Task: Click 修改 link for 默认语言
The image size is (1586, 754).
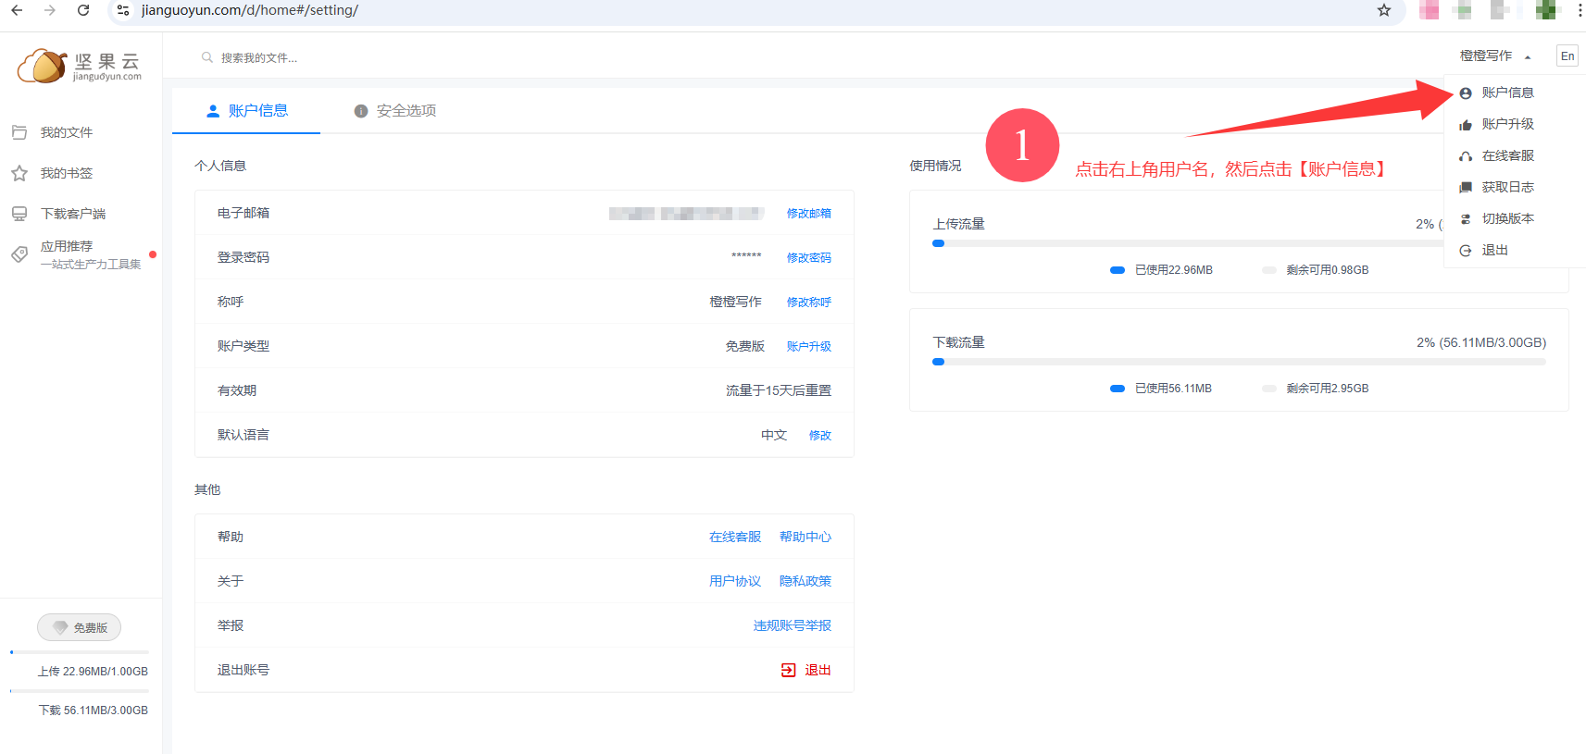Action: tap(820, 435)
